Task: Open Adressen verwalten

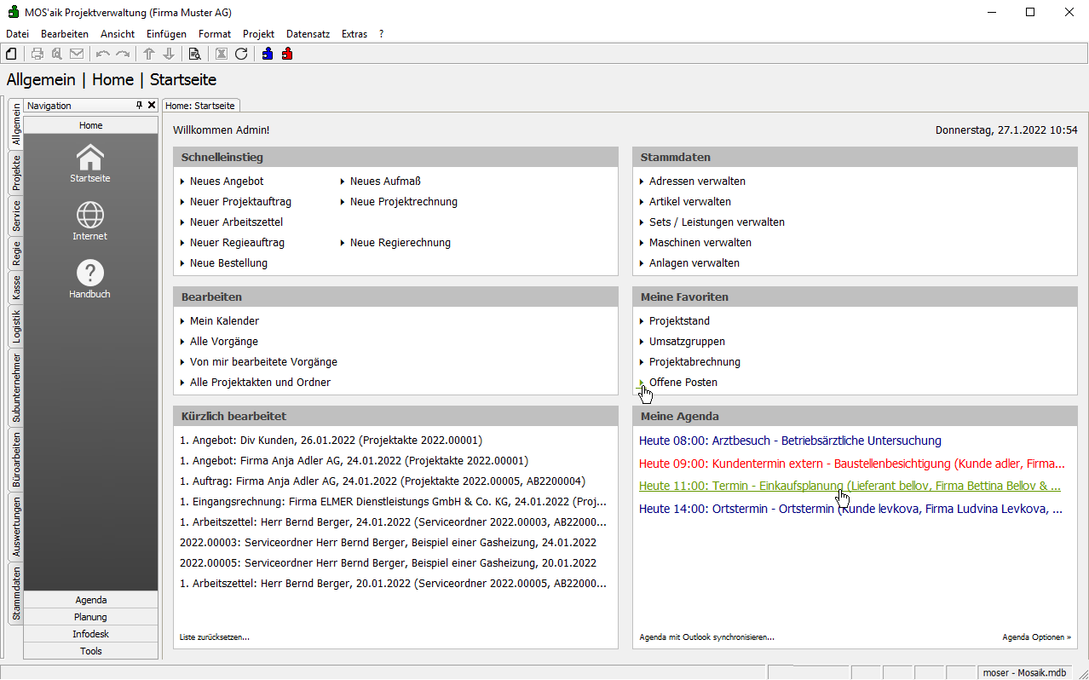Action: point(697,182)
